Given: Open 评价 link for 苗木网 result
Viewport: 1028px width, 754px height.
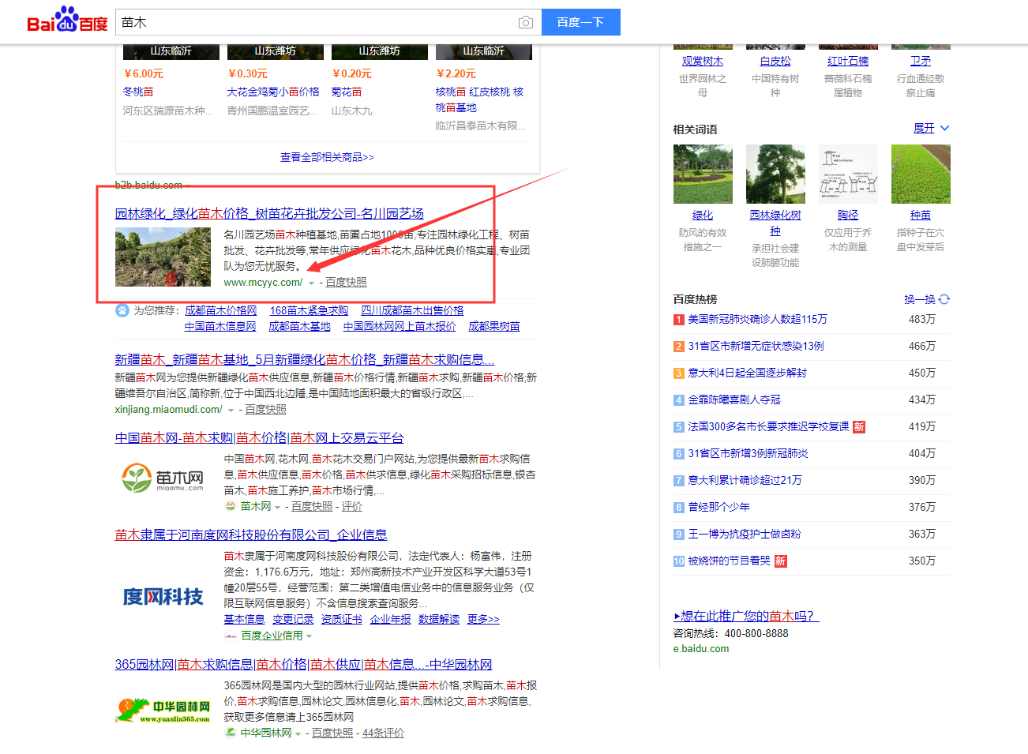Looking at the screenshot, I should click(352, 506).
